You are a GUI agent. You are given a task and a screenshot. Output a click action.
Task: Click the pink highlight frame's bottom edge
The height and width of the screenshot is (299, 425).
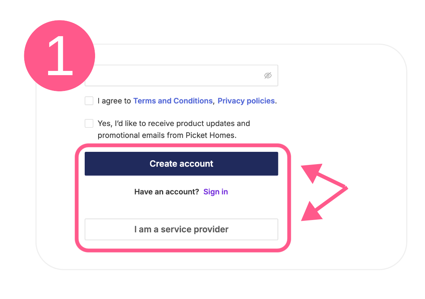[x=183, y=250]
